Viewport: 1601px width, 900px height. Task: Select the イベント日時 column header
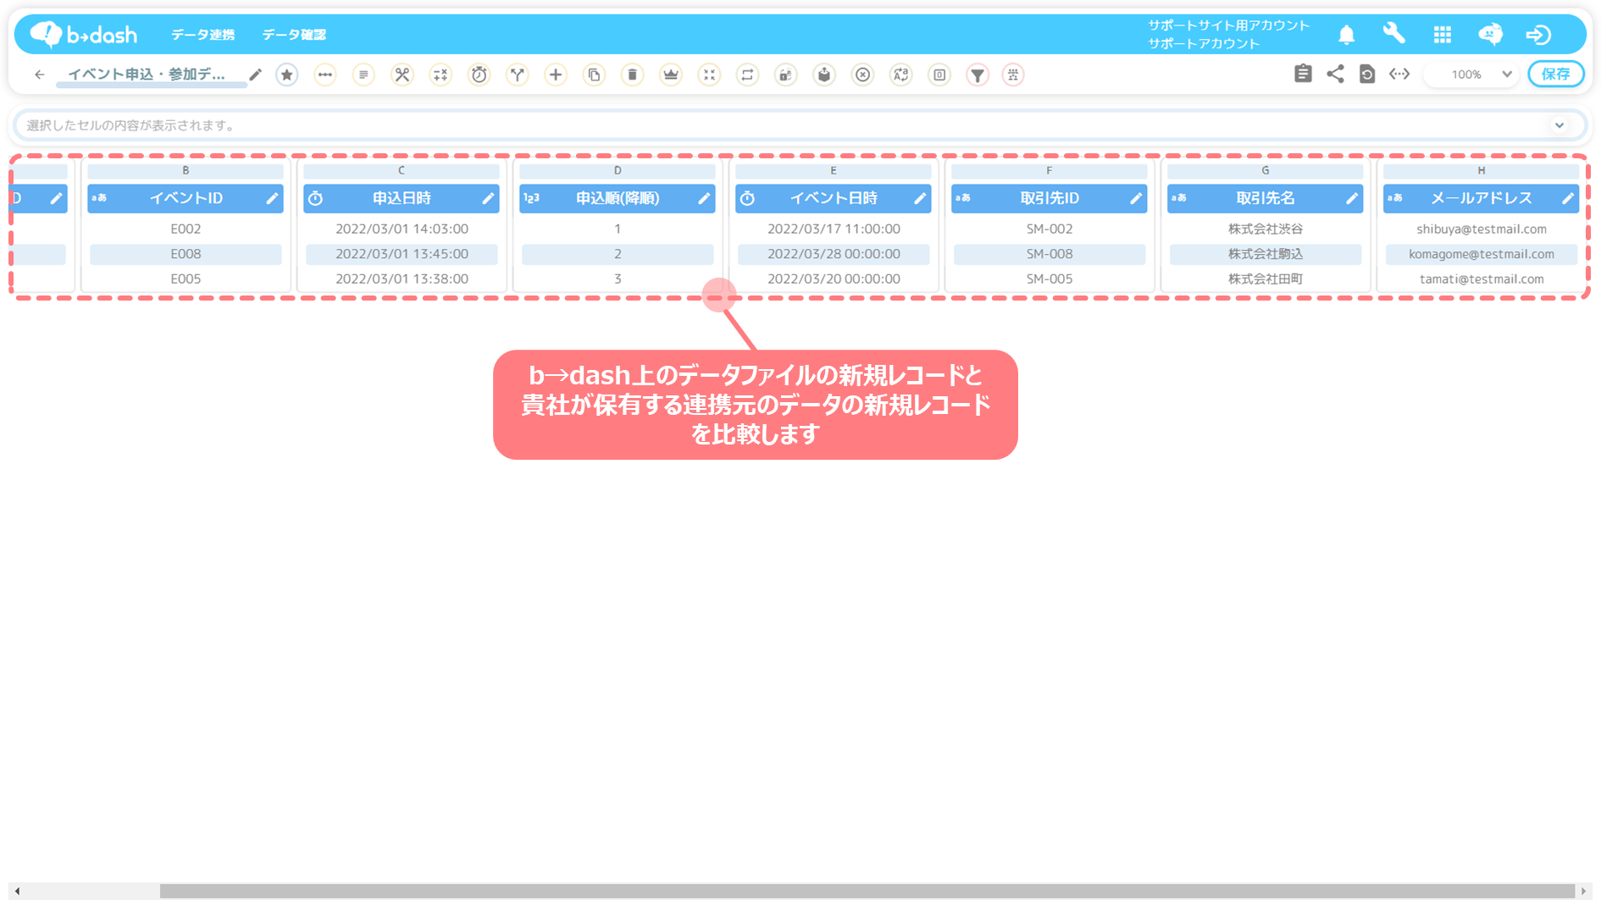tap(834, 198)
